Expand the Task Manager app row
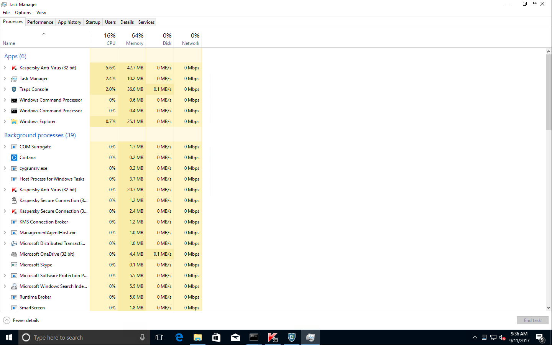 5,79
